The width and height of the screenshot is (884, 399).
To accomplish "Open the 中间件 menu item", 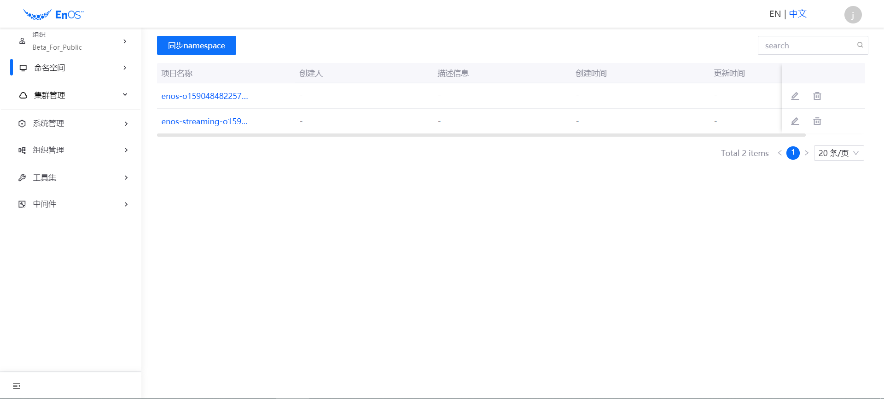I will (71, 204).
